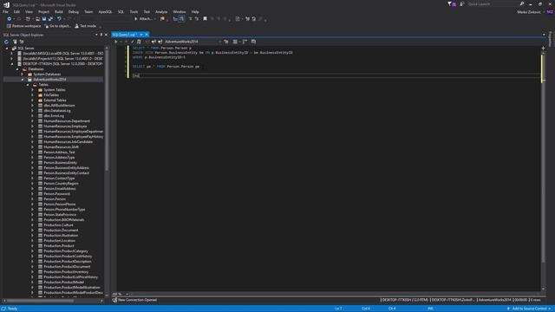Click the Navigate Backward icon
The height and width of the screenshot is (312, 555).
coord(10,19)
